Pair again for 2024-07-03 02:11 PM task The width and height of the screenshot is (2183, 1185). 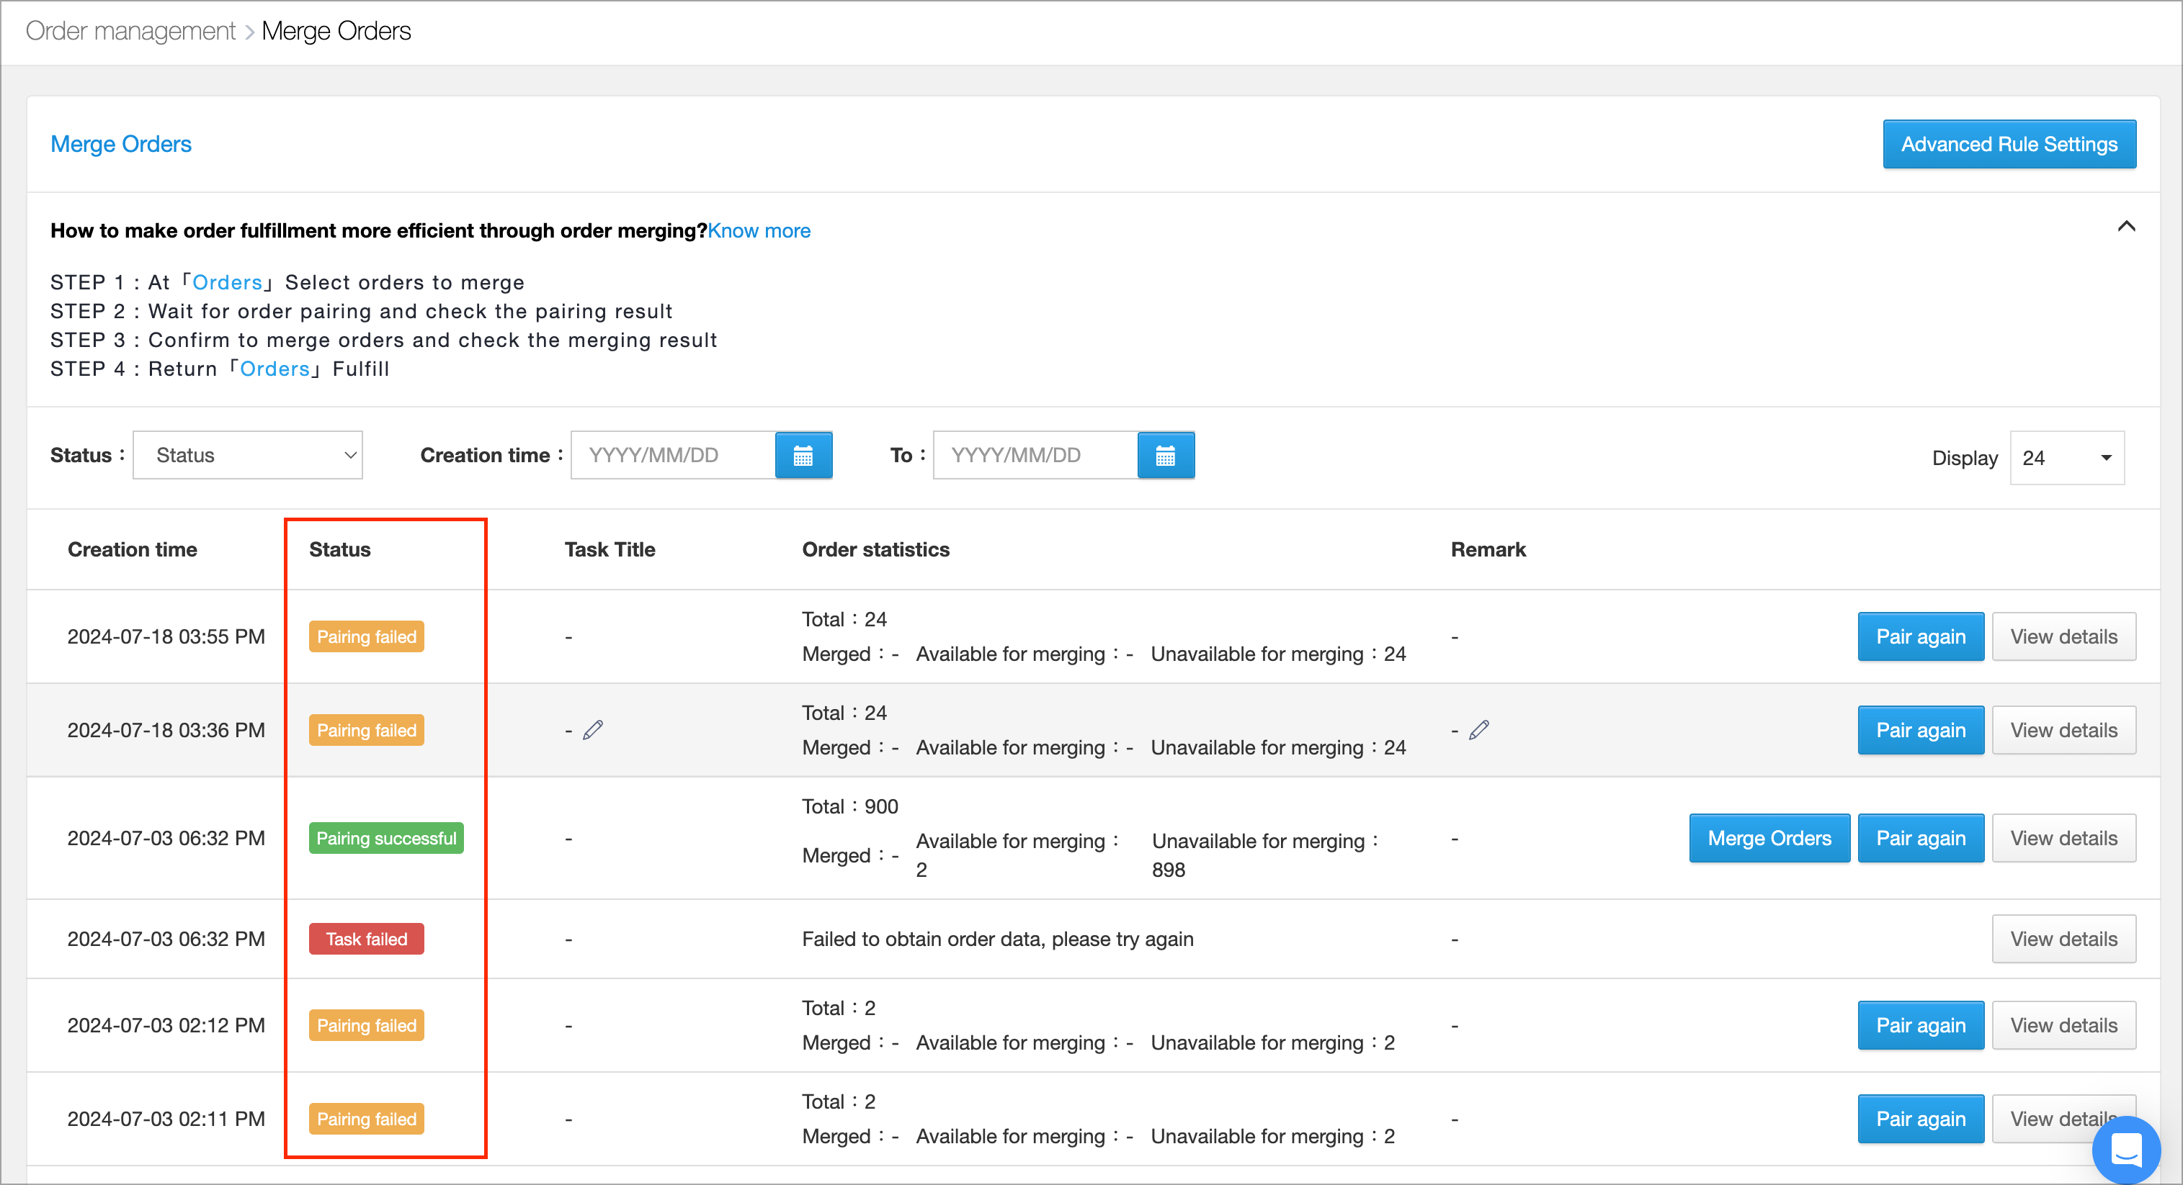pyautogui.click(x=1920, y=1118)
